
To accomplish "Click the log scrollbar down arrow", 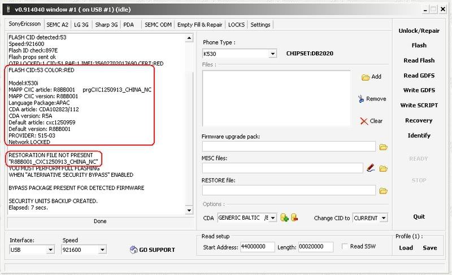I will click(x=189, y=211).
